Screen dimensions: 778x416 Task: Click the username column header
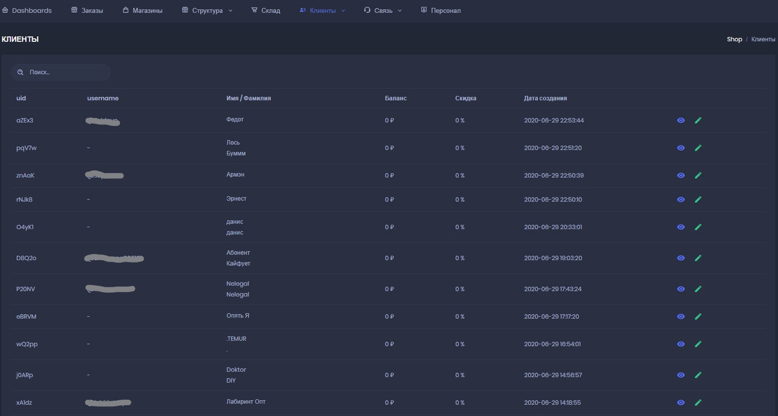[x=103, y=98]
